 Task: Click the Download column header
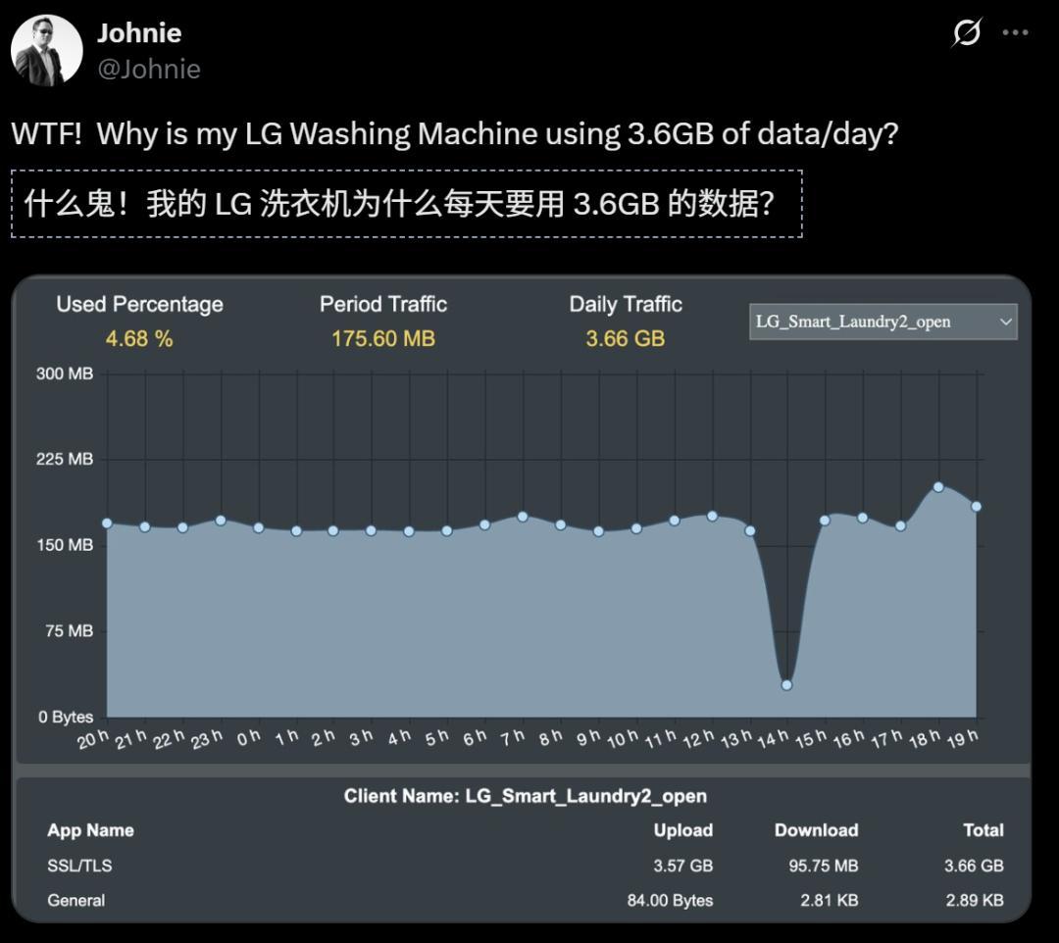(816, 830)
